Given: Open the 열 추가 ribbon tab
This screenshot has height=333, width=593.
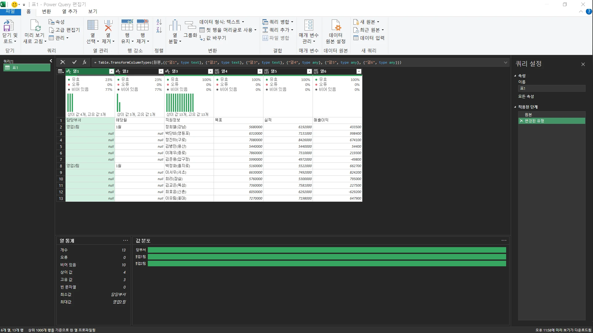Looking at the screenshot, I should pos(70,11).
